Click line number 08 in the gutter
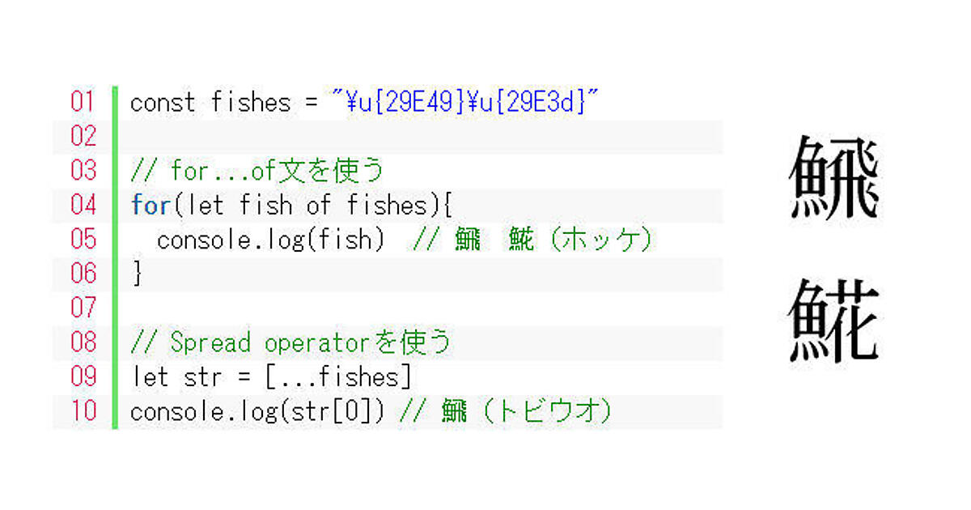Screen dimensions: 971x510 click(x=83, y=342)
